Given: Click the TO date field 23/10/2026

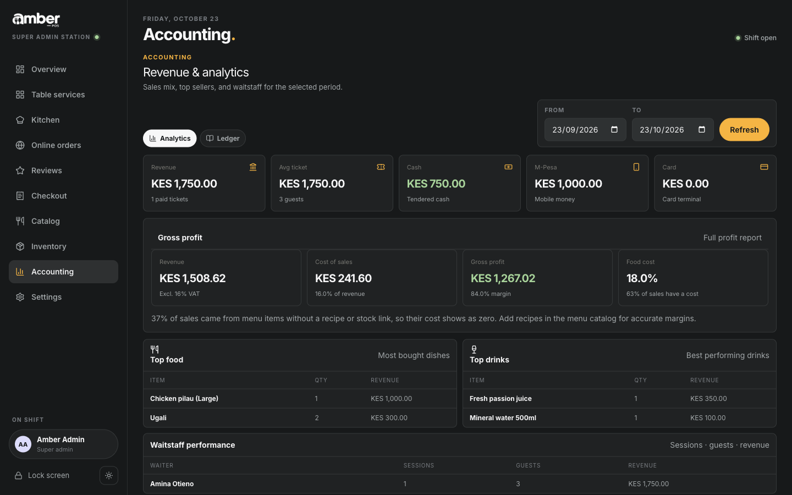Looking at the screenshot, I should (673, 130).
